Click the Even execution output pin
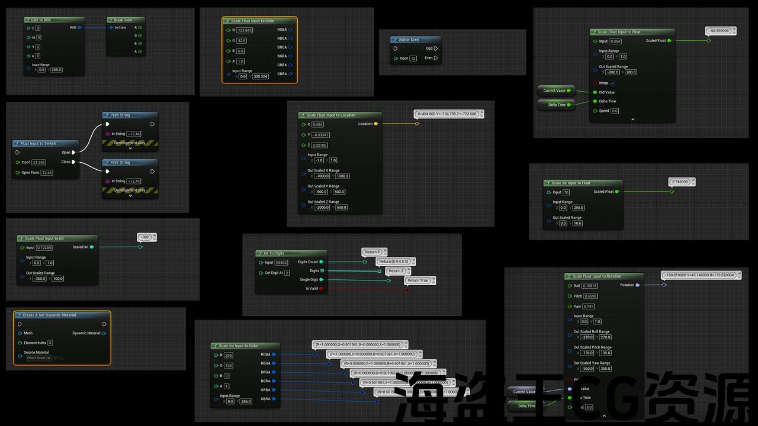 436,58
